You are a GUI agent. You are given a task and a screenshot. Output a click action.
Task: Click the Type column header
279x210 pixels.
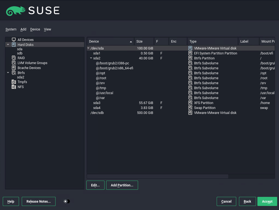click(213, 41)
